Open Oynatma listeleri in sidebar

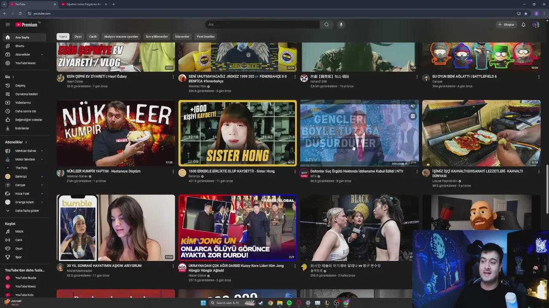click(24, 94)
